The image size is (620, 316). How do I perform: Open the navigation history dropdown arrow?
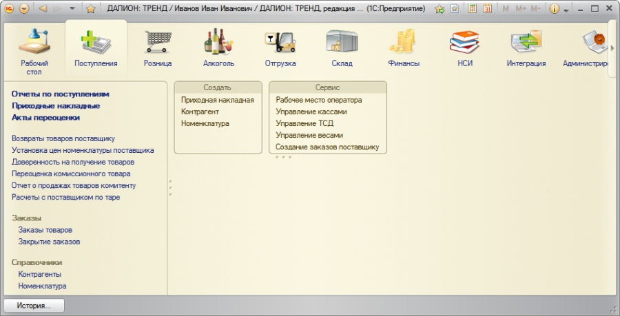[x=72, y=8]
